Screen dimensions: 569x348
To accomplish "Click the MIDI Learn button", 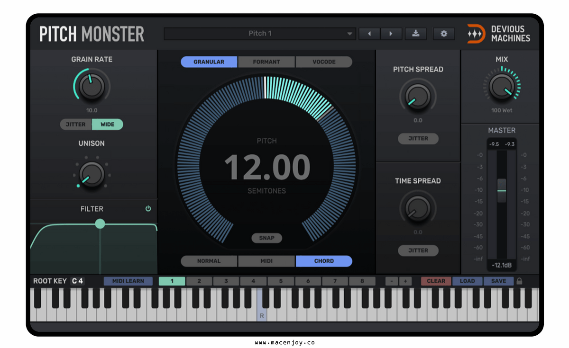I will pos(128,281).
